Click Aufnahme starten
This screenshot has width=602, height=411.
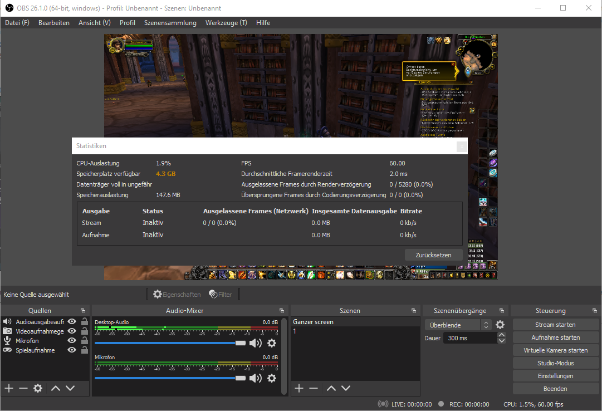pyautogui.click(x=555, y=337)
